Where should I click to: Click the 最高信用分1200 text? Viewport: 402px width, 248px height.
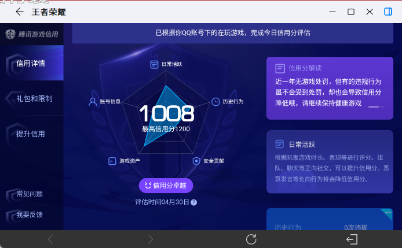(166, 129)
